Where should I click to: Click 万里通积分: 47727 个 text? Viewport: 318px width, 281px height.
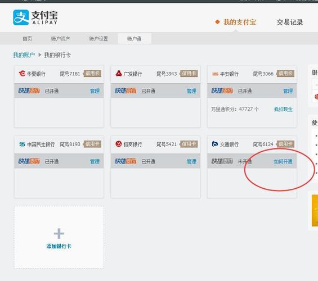(235, 110)
